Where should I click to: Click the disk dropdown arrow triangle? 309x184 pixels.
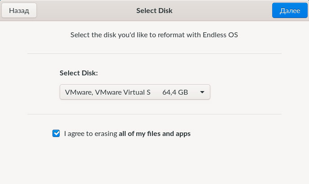[x=202, y=92]
